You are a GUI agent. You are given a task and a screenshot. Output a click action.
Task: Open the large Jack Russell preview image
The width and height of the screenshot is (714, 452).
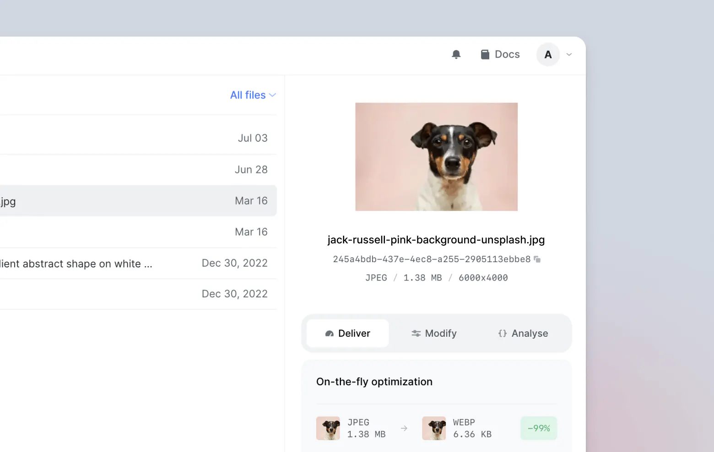coord(437,157)
